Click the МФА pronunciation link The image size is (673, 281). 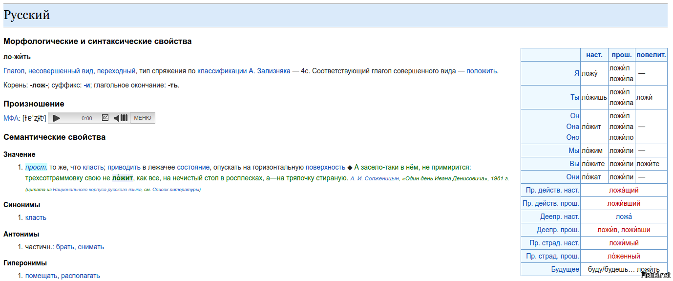coord(11,118)
